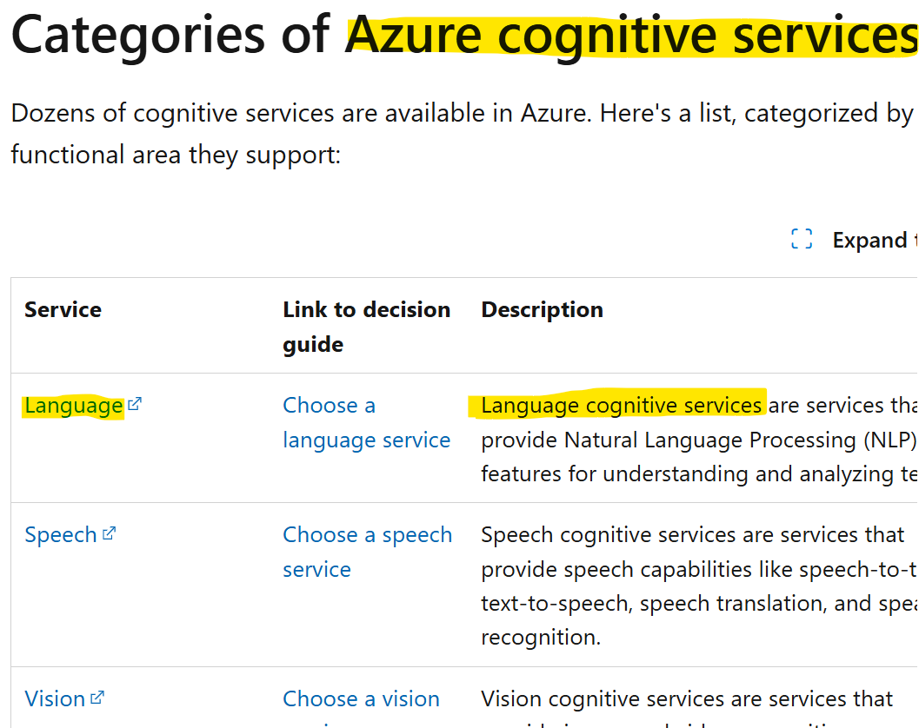Screen dimensions: 919x728
Task: Click the Expand table button label
Action: pyautogui.click(x=875, y=240)
